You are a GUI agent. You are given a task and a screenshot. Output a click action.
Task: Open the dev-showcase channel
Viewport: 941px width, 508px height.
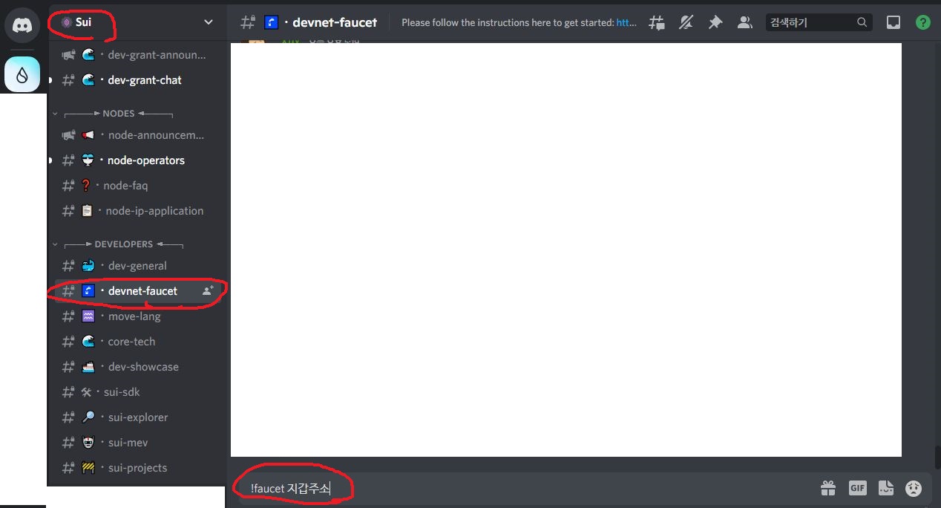click(x=137, y=367)
